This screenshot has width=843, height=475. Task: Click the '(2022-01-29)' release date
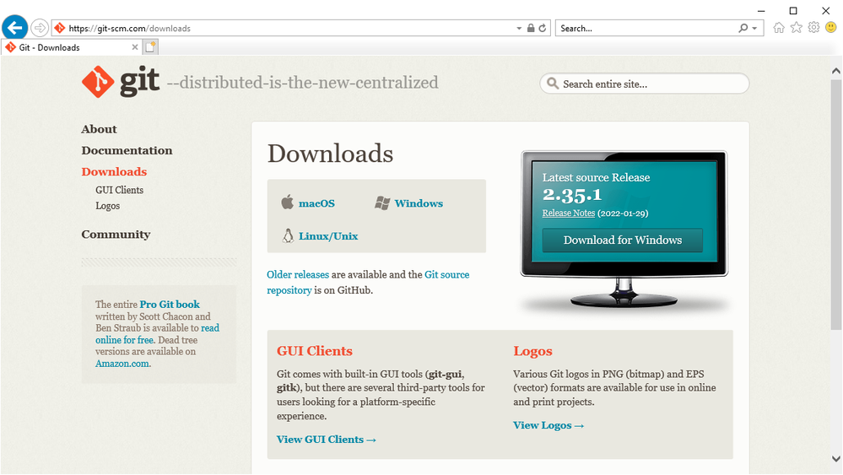[623, 213]
